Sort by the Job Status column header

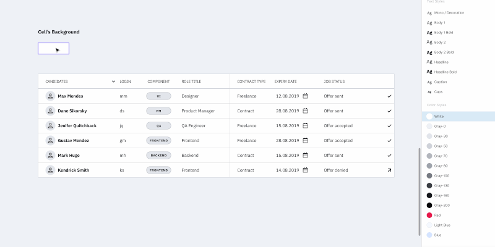click(x=334, y=82)
